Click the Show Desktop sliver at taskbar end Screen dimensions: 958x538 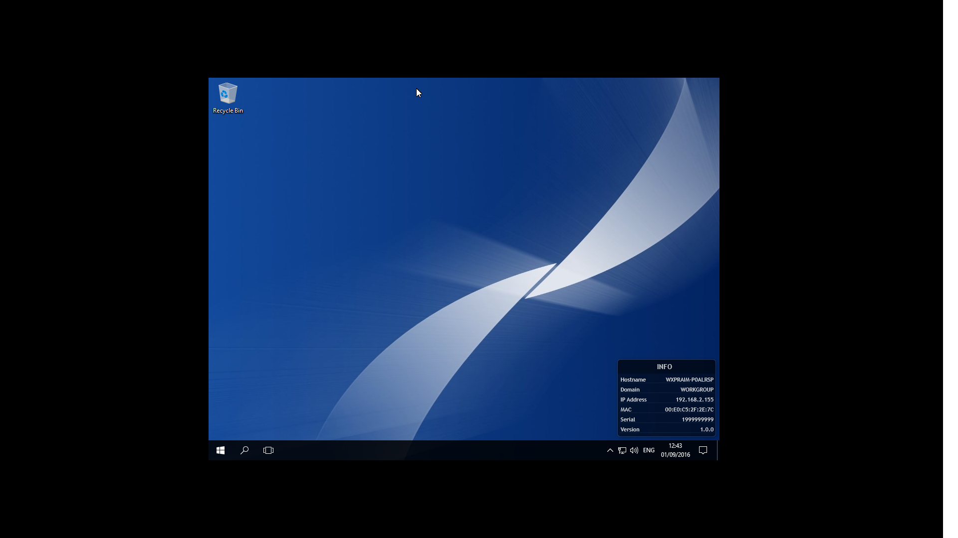point(718,450)
